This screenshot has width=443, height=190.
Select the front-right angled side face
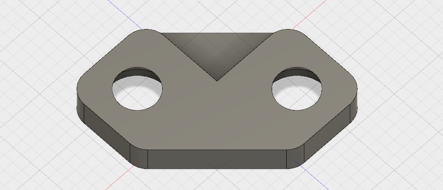pyautogui.click(x=327, y=134)
